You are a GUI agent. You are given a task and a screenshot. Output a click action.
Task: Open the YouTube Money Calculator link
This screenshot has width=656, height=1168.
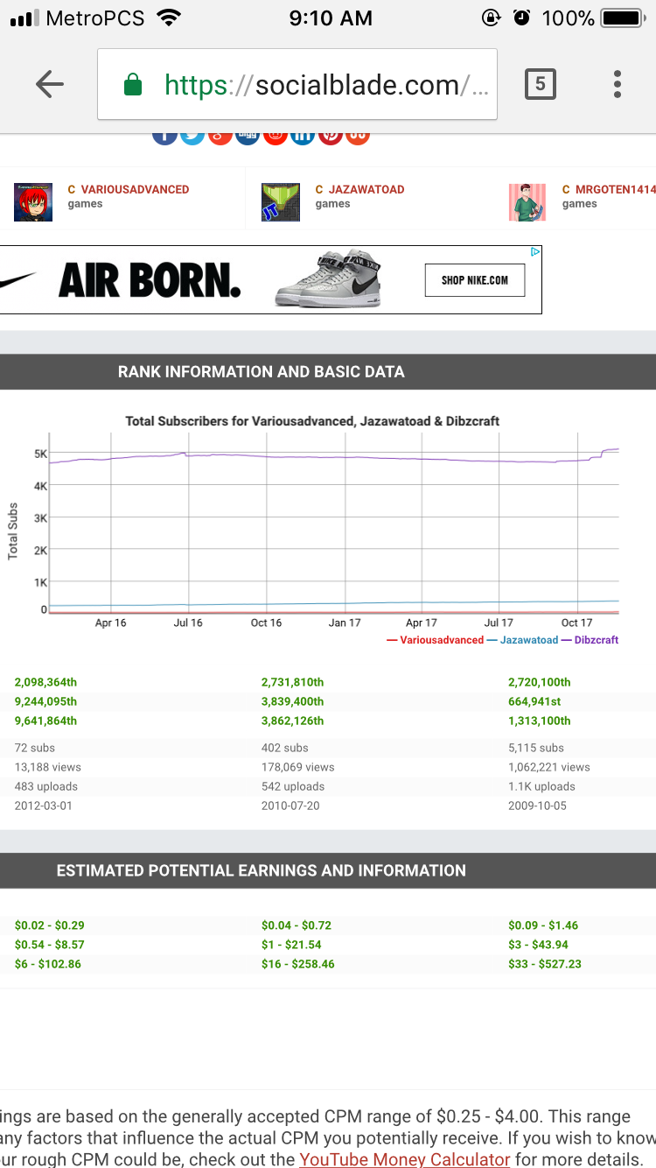405,1159
